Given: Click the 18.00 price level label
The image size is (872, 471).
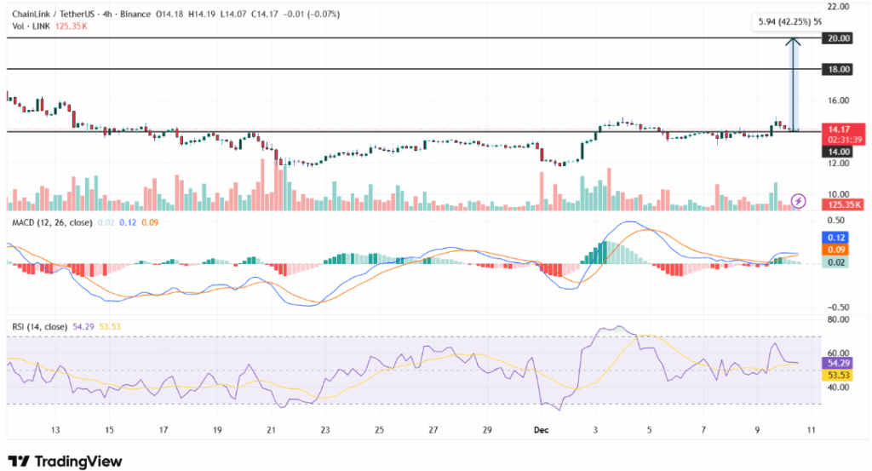Looking at the screenshot, I should pyautogui.click(x=839, y=69).
